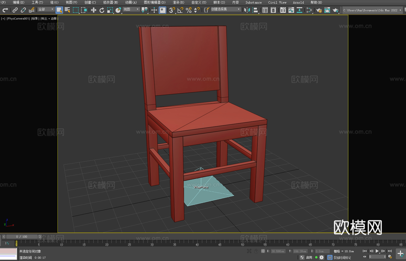Toggle 3D Snaps
Image resolution: width=406 pixels, height=261 pixels.
(x=172, y=10)
